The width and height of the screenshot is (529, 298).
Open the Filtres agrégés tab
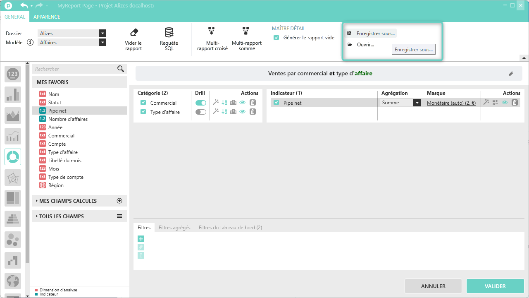point(174,228)
